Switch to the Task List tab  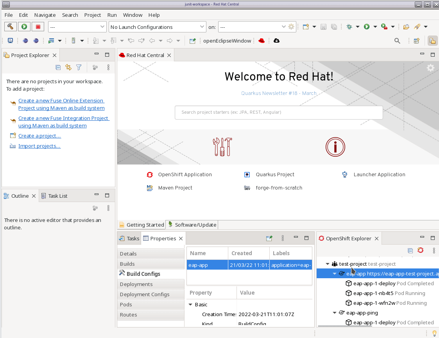pos(55,196)
